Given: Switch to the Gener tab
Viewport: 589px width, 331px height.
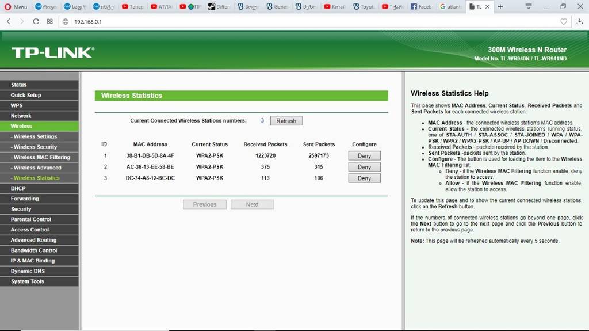Looking at the screenshot, I should point(277,6).
